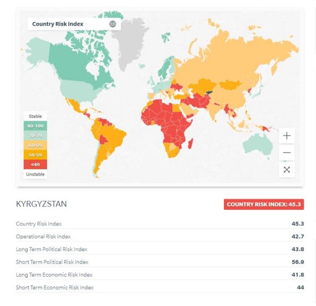The image size is (316, 306).
Task: Click the globe icon beside Country Risk Index
Action: pyautogui.click(x=112, y=24)
